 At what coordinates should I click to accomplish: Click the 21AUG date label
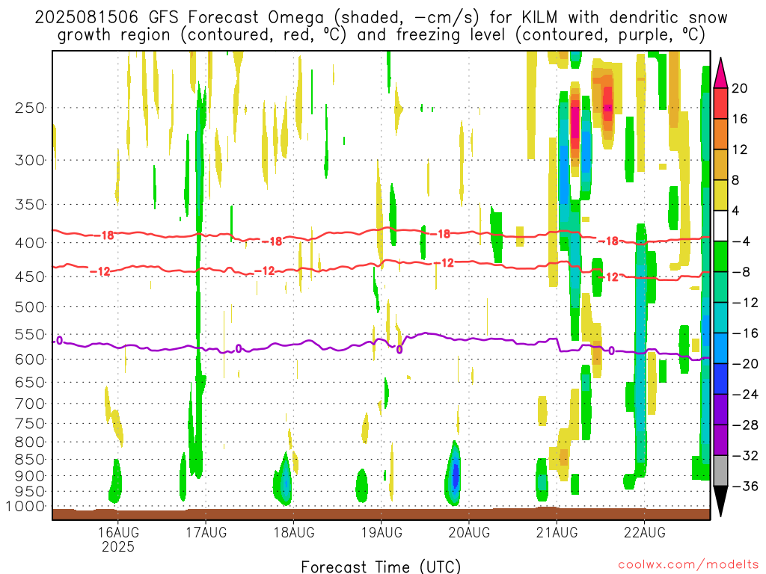coord(557,532)
